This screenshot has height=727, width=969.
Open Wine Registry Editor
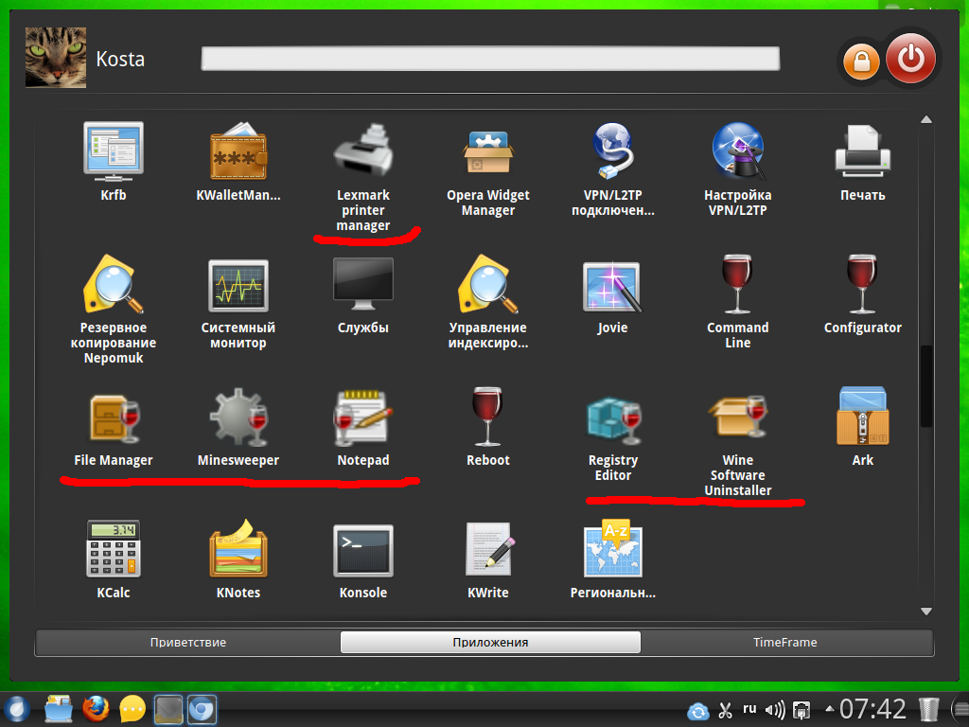[613, 419]
